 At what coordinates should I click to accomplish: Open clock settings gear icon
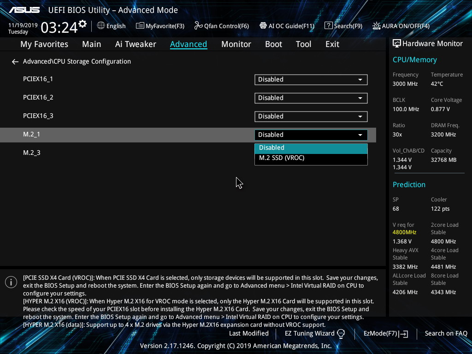click(83, 24)
